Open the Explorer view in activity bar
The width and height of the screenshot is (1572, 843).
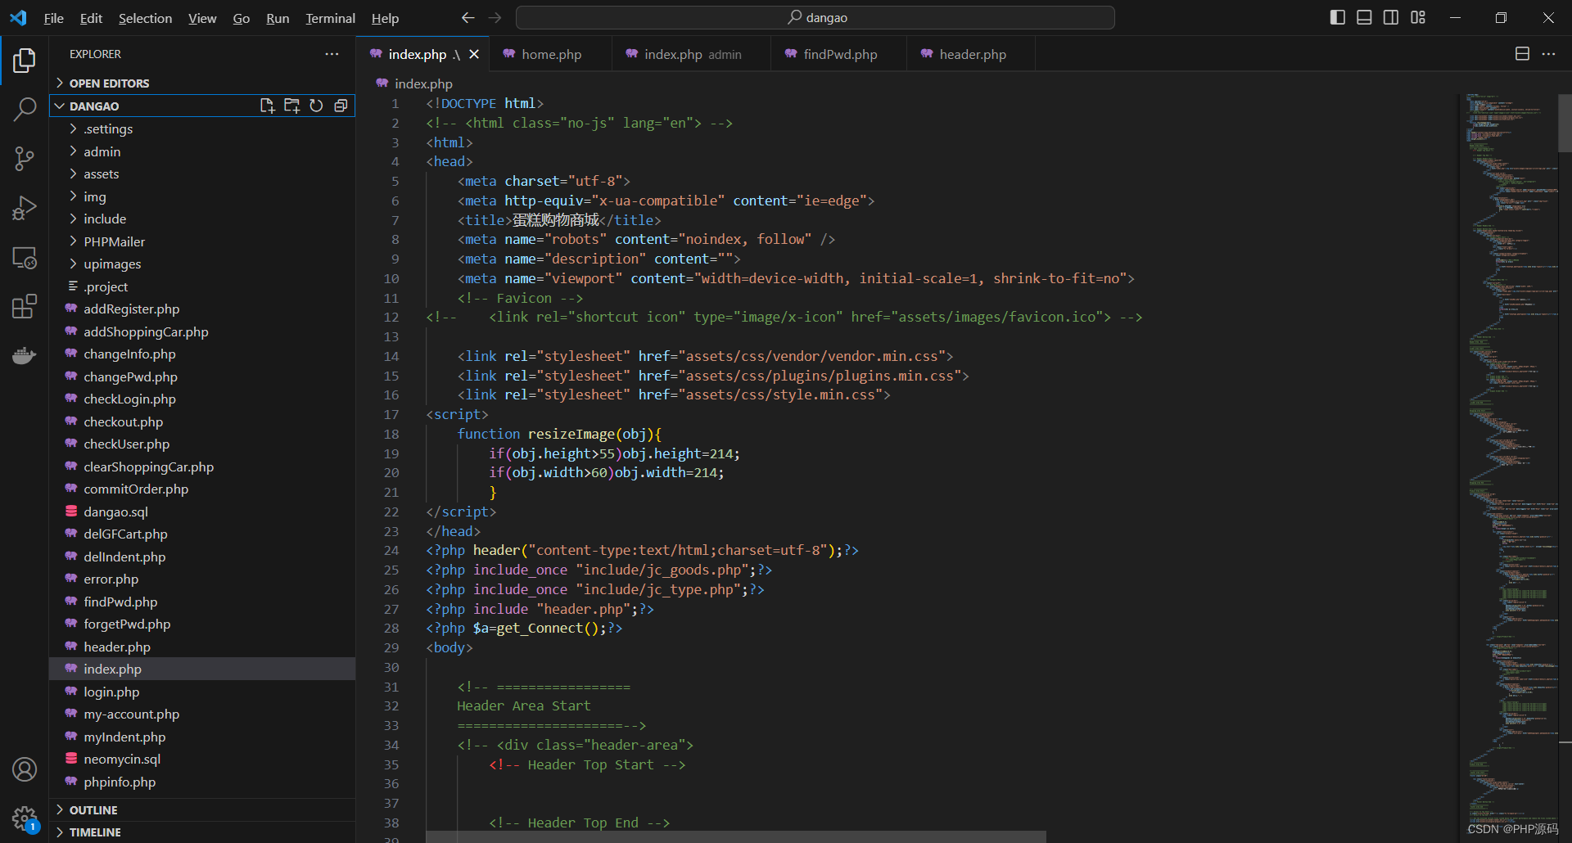(x=25, y=61)
